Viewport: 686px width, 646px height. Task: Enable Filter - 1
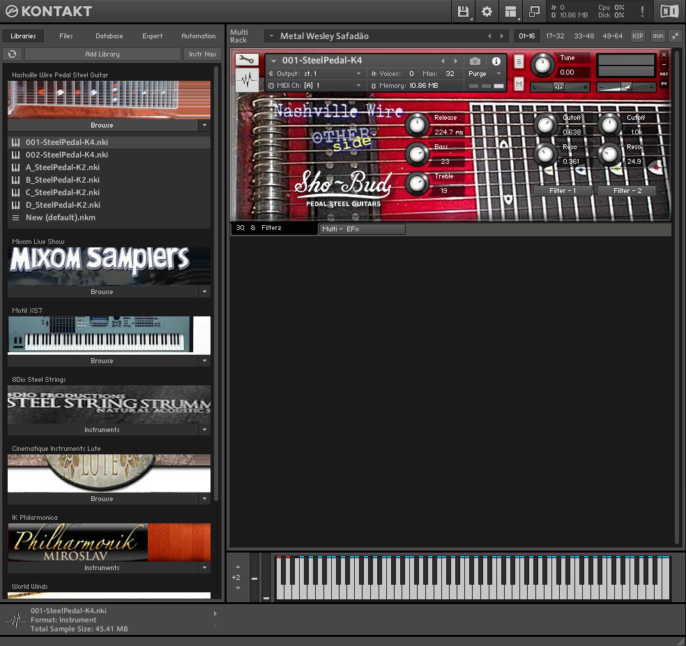coord(563,191)
